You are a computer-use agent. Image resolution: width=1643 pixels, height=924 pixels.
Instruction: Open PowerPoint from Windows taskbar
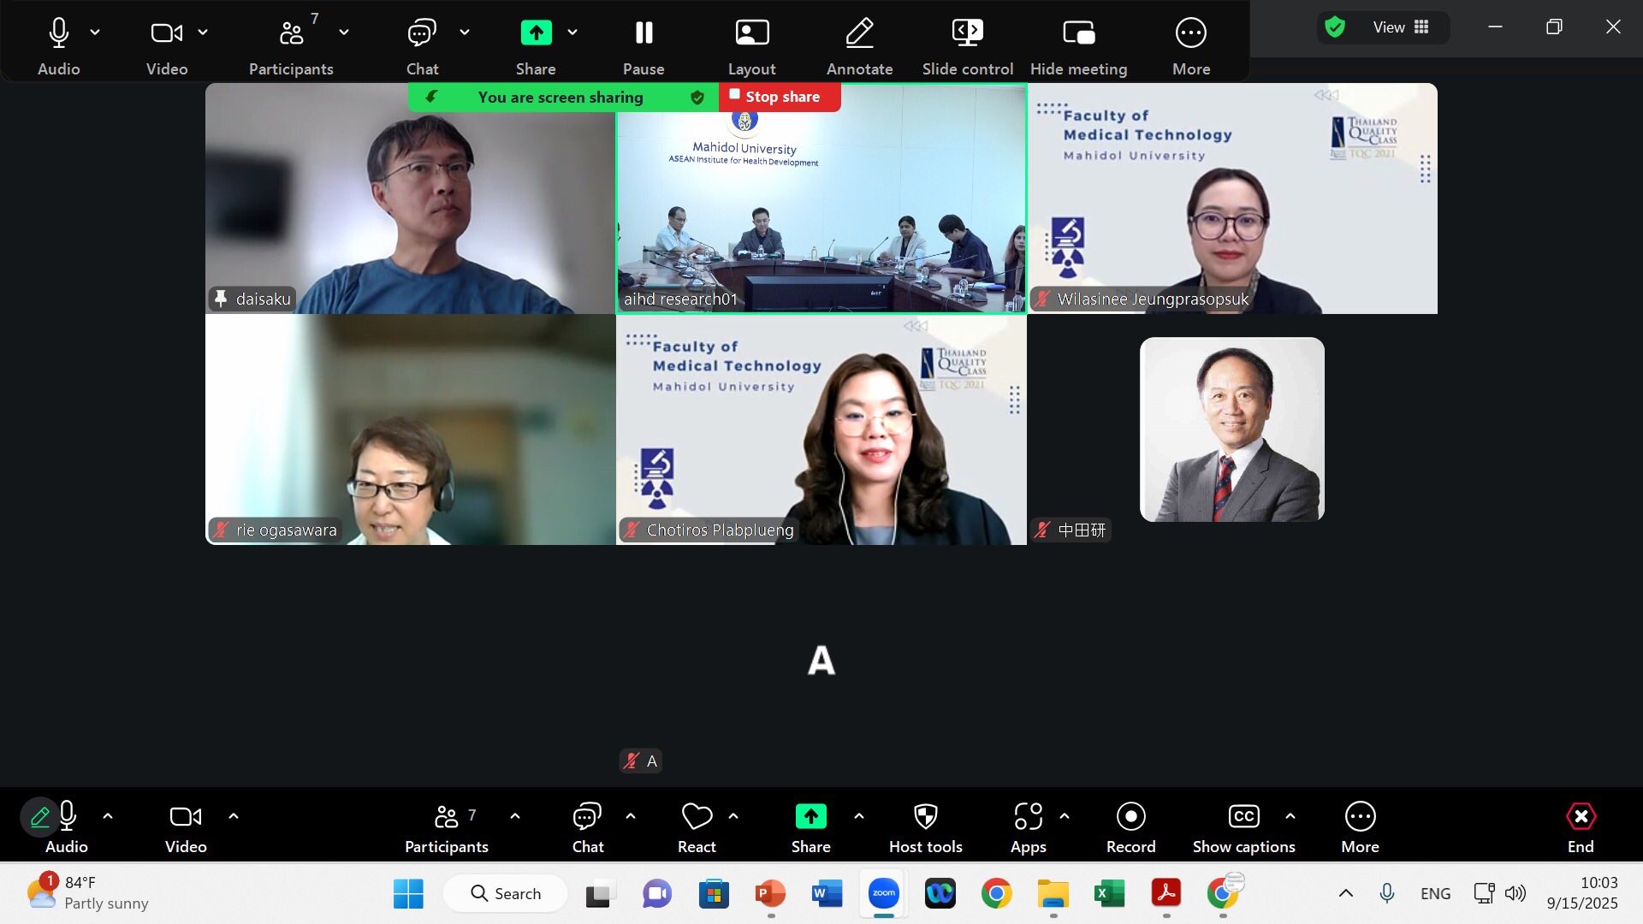(x=770, y=894)
